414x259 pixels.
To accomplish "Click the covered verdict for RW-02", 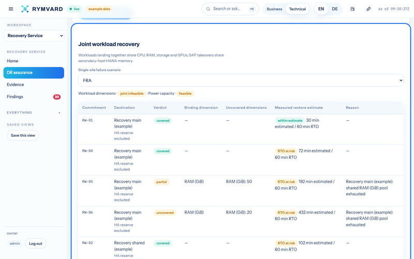I will 162,243.
